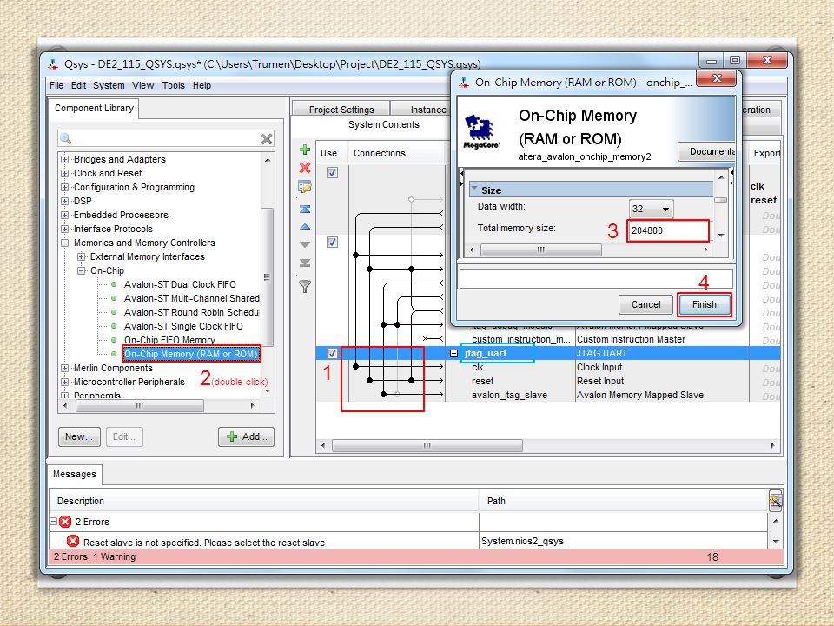Image resolution: width=834 pixels, height=626 pixels.
Task: Open the View menu
Action: tap(142, 85)
